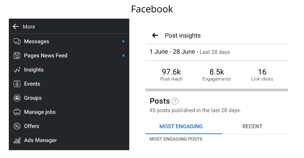Click the back arrow beside More

pyautogui.click(x=16, y=26)
